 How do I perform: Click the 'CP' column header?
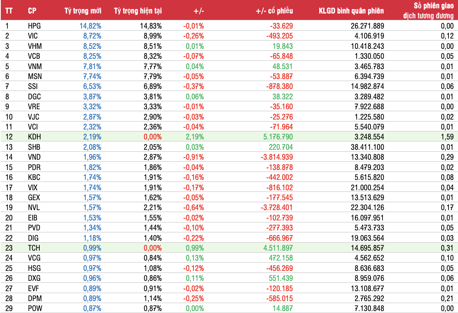point(32,11)
